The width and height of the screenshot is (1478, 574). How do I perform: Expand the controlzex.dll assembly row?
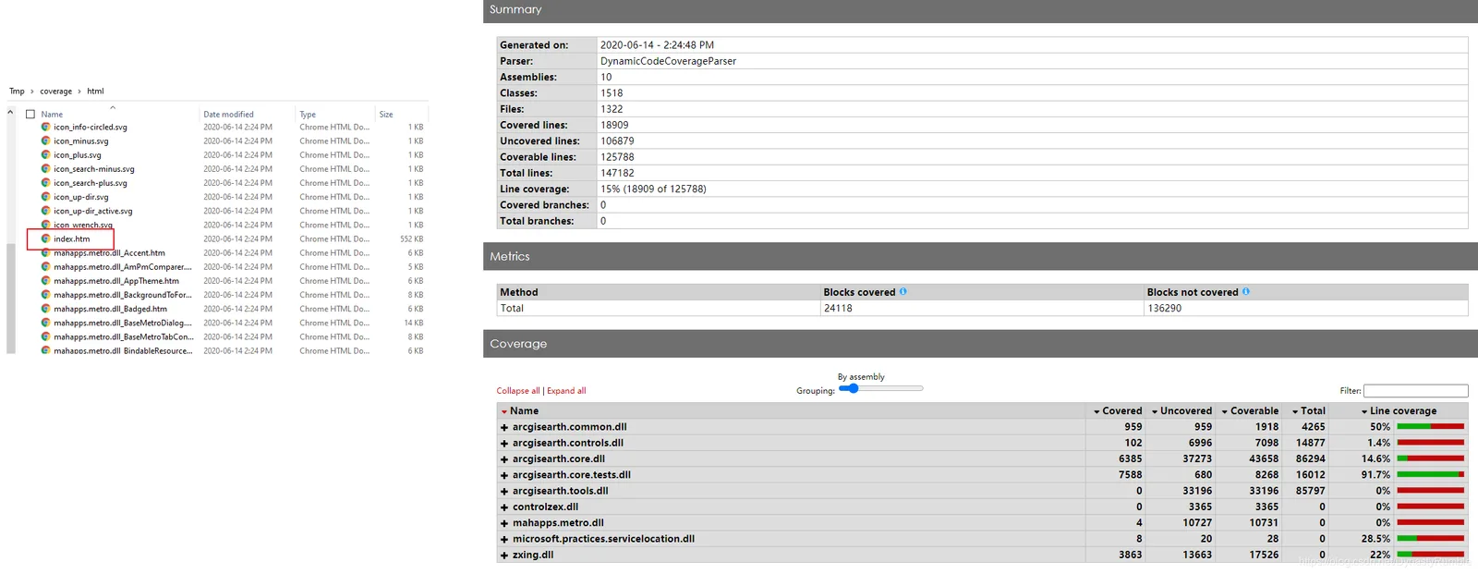[x=504, y=507]
